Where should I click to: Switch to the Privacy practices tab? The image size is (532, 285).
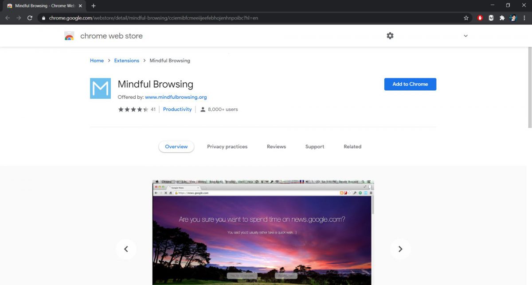click(227, 146)
